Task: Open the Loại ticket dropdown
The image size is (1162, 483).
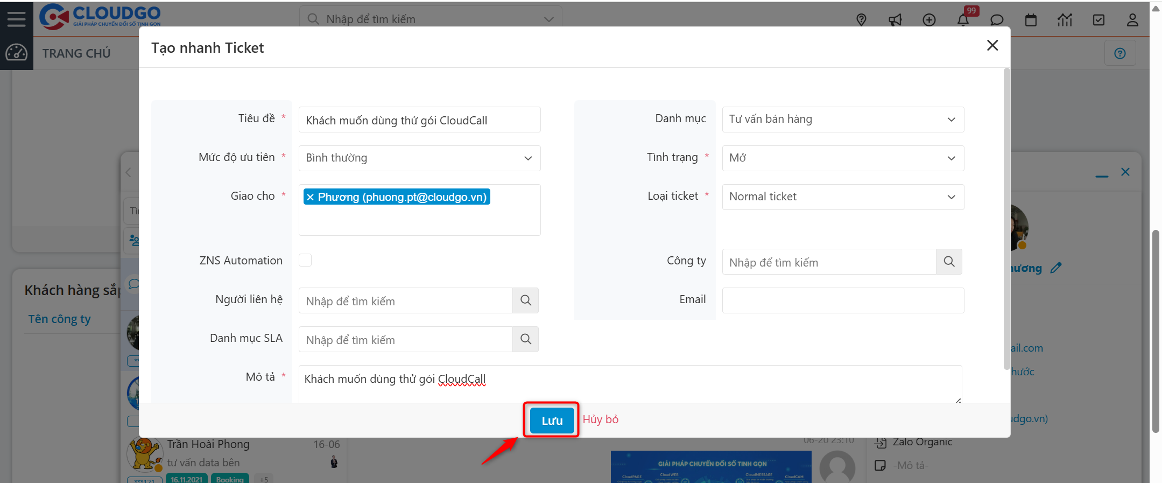Action: click(843, 197)
